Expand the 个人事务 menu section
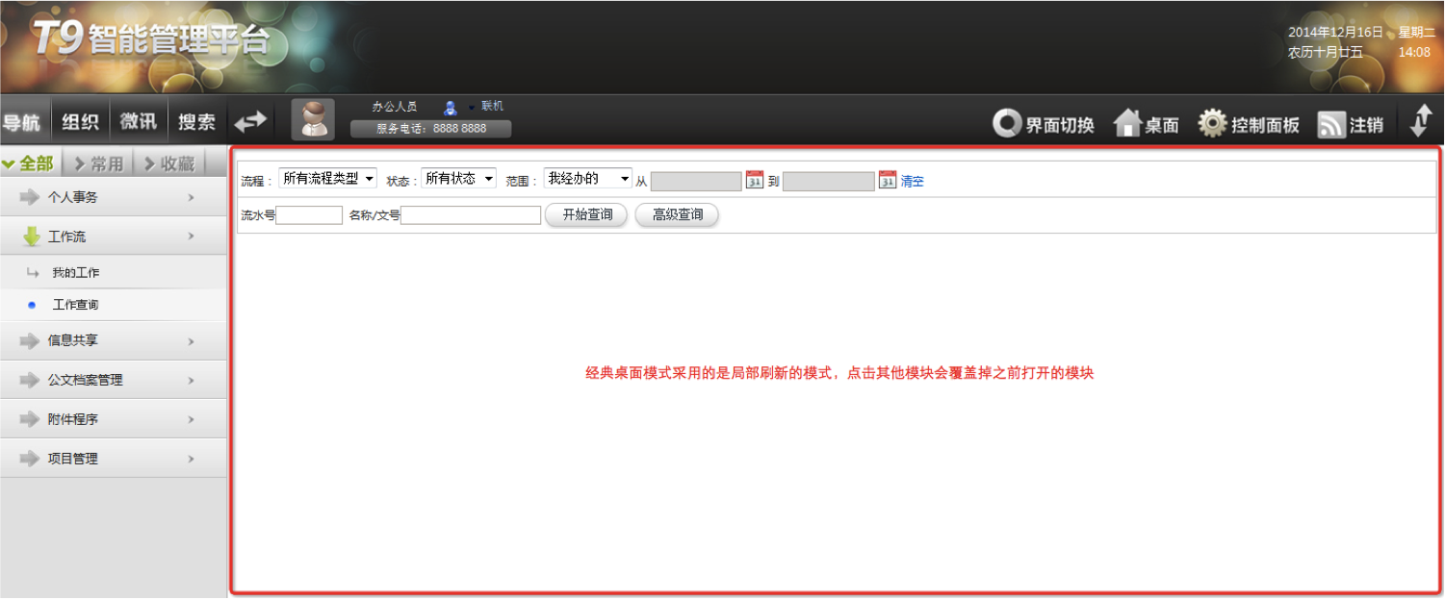 [114, 197]
